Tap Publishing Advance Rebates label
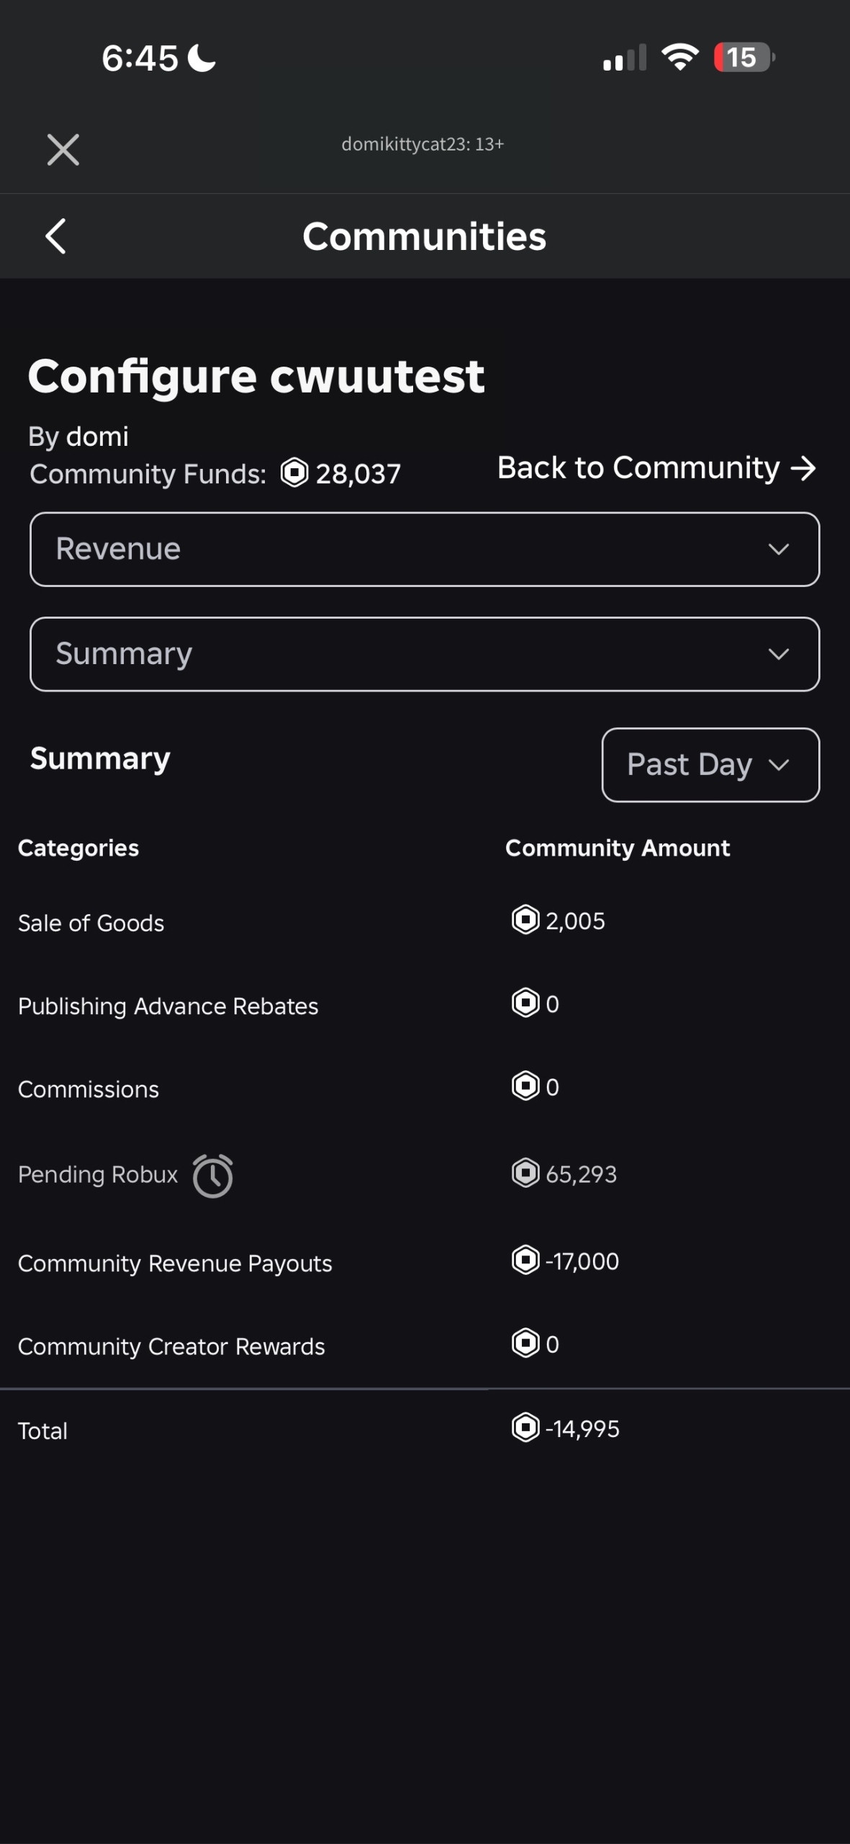The width and height of the screenshot is (850, 1844). (168, 1006)
